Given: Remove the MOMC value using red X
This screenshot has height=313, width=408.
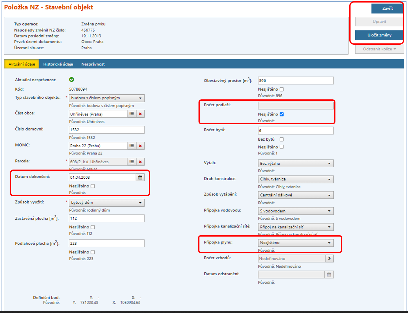Looking at the screenshot, I should click(140, 146).
